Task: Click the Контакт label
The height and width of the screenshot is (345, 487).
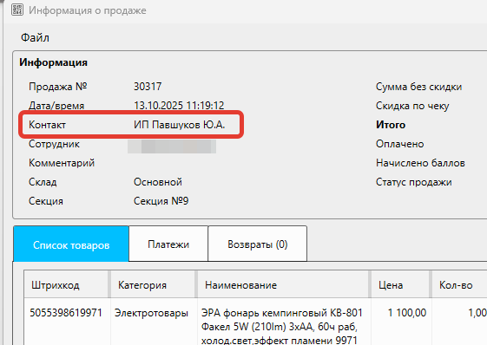Action: pyautogui.click(x=47, y=125)
